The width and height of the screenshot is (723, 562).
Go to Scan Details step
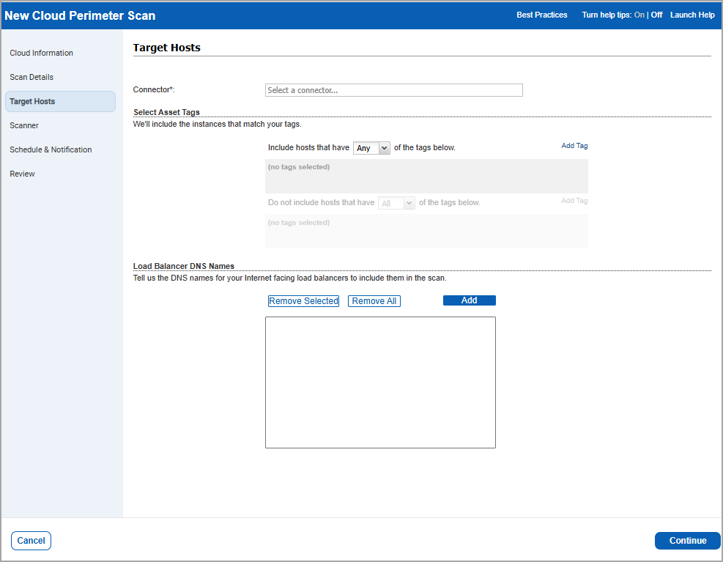pyautogui.click(x=31, y=77)
